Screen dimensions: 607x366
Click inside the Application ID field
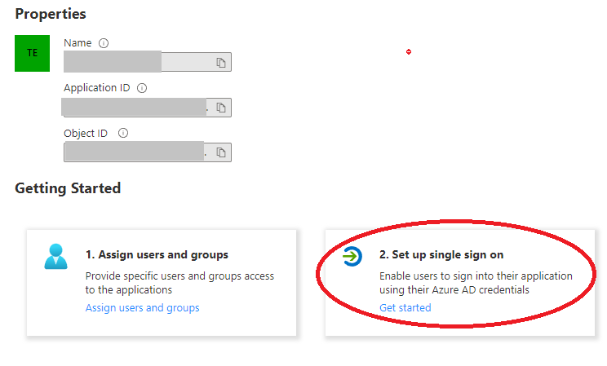135,108
